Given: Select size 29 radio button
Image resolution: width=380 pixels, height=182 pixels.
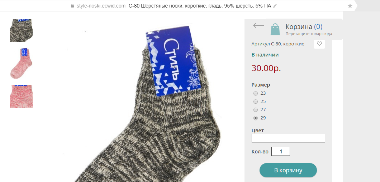Looking at the screenshot, I should tap(256, 118).
